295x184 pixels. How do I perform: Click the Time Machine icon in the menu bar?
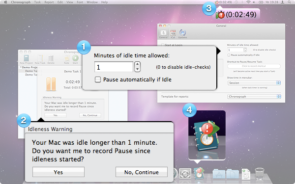pos(236,2)
